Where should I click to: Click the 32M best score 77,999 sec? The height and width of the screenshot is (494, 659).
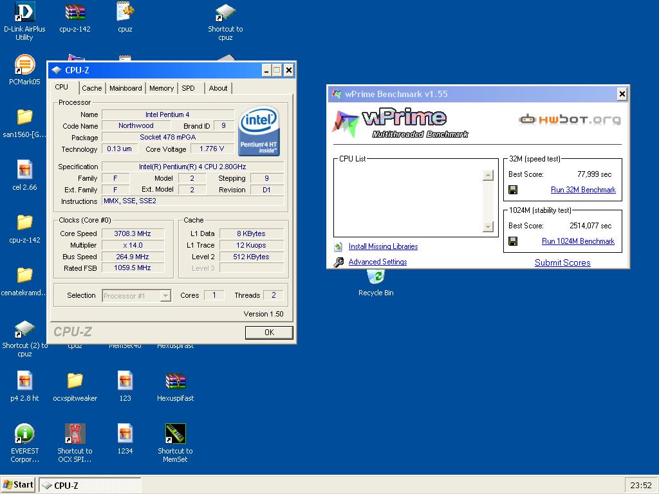pyautogui.click(x=594, y=174)
